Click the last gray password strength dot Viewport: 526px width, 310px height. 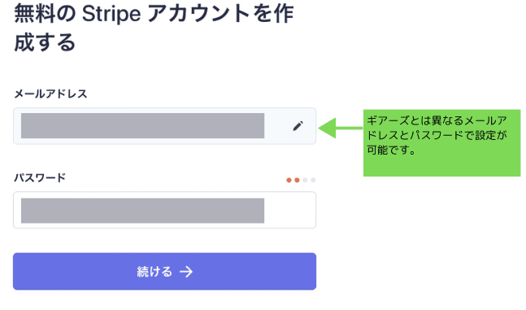tap(313, 181)
